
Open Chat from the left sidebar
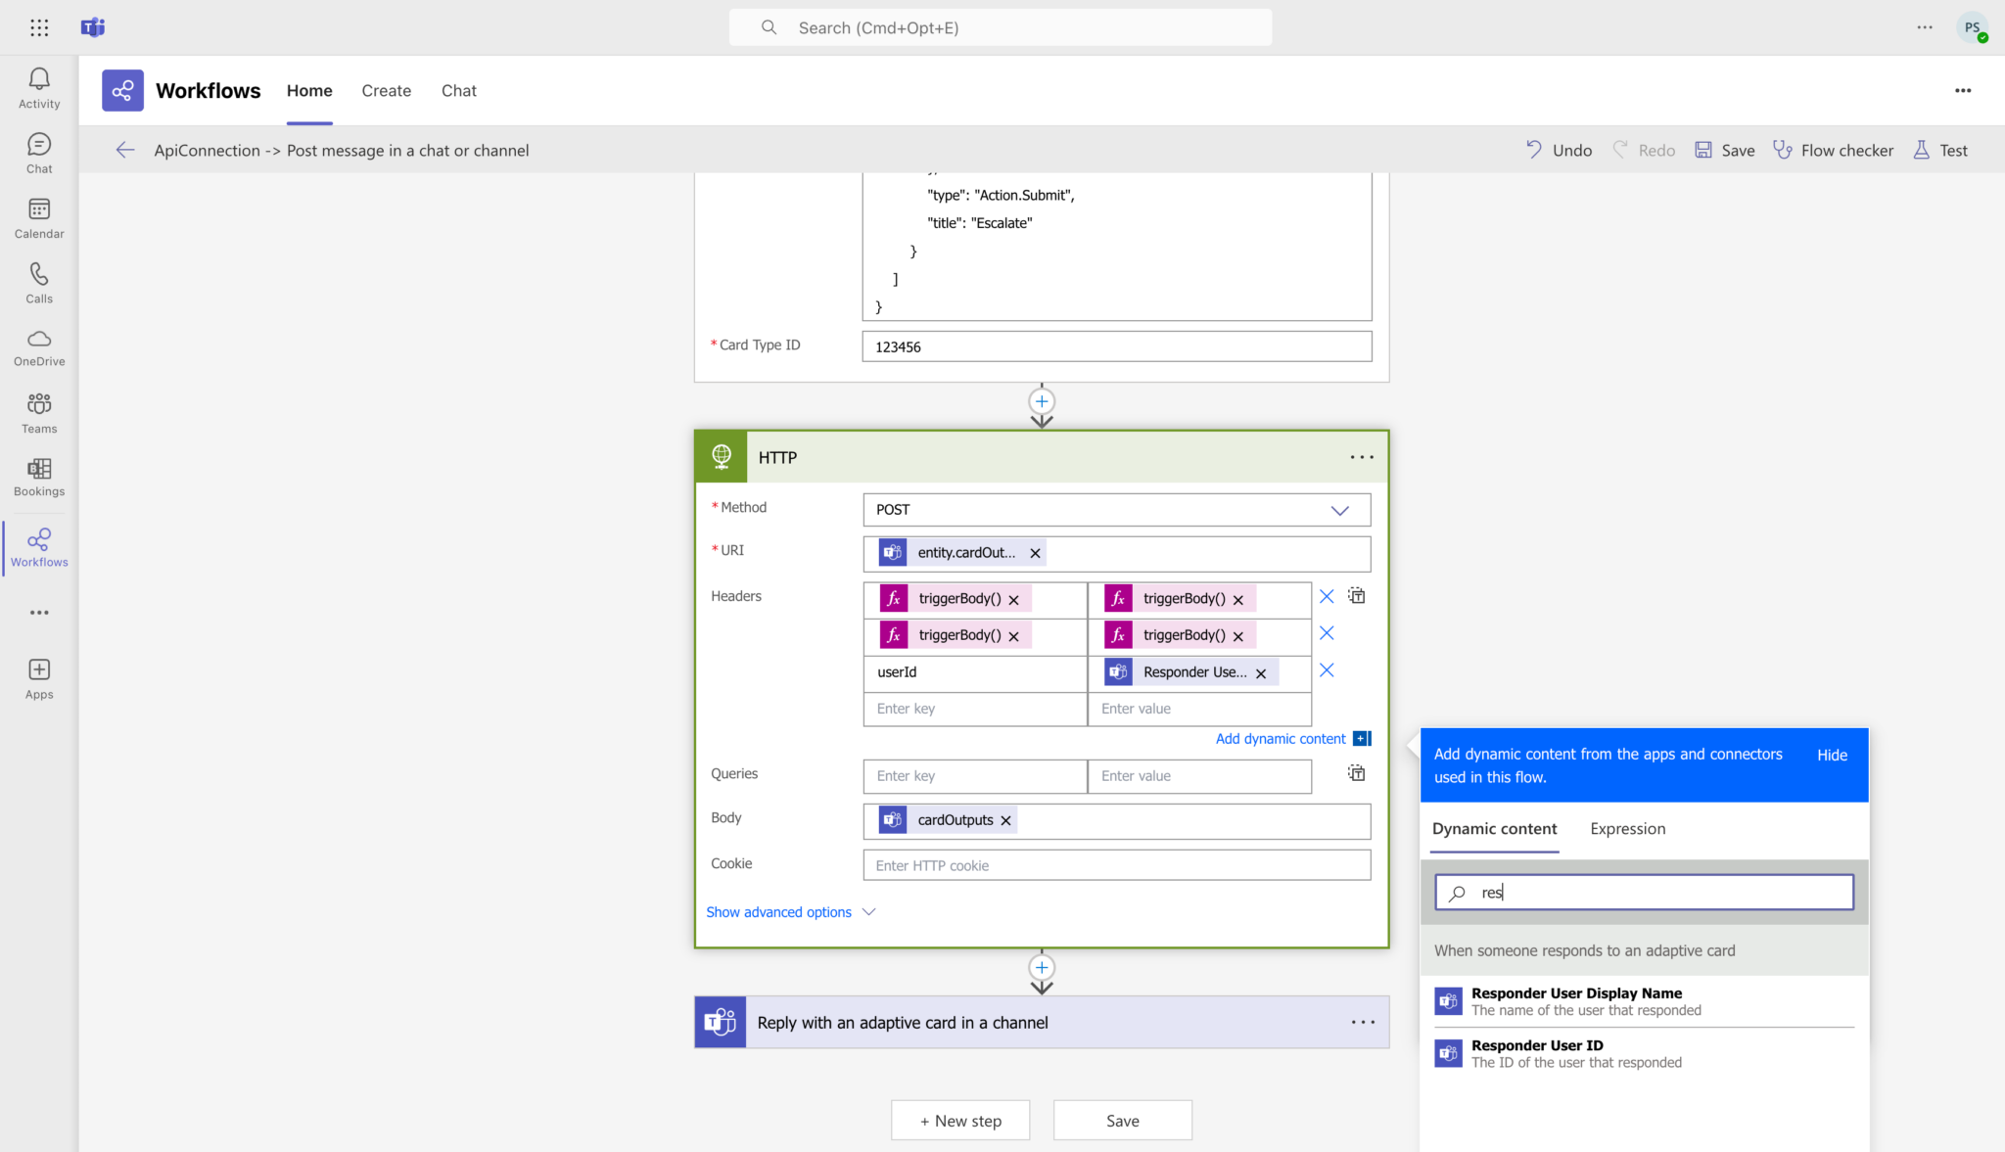pos(38,152)
